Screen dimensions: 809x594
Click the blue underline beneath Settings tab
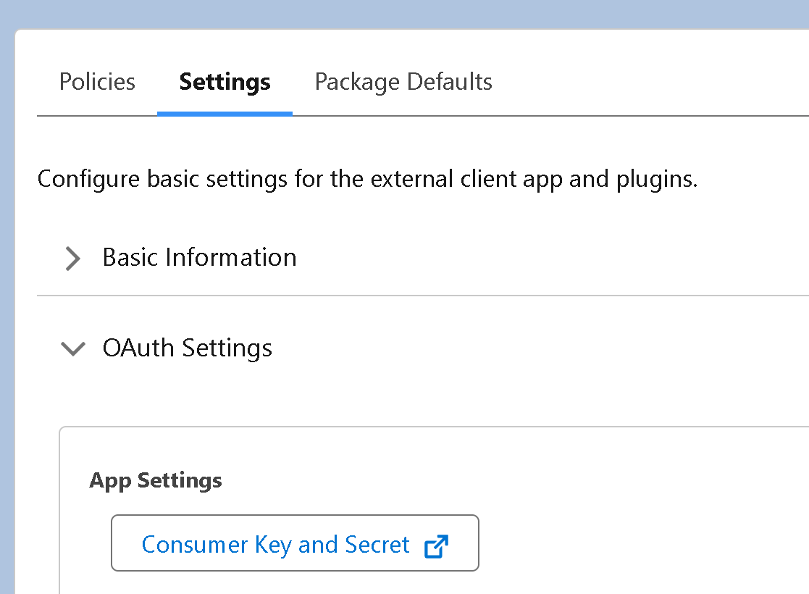(225, 114)
